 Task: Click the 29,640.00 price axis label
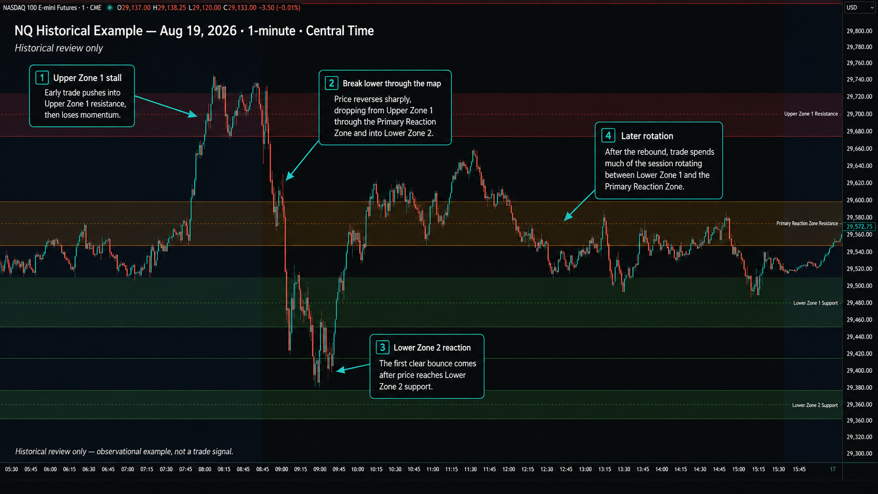click(x=859, y=166)
